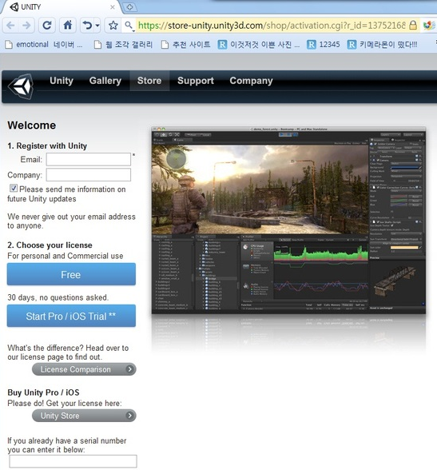
Task: Click the Unity cube logo in site header
Action: 21,86
